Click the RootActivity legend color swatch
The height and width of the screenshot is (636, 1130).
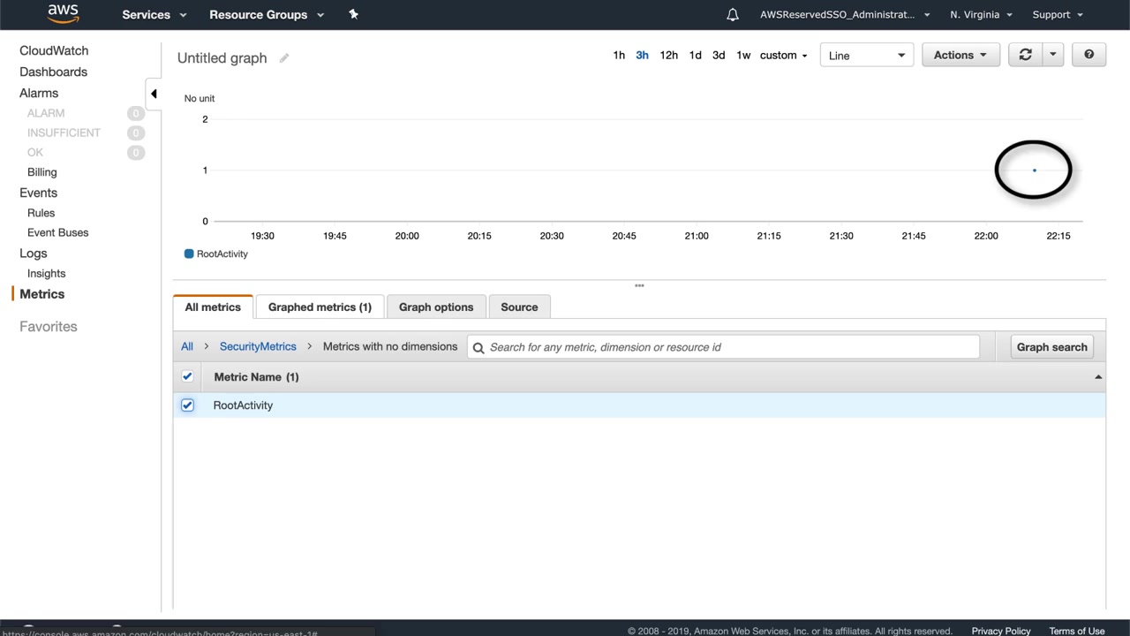point(189,254)
